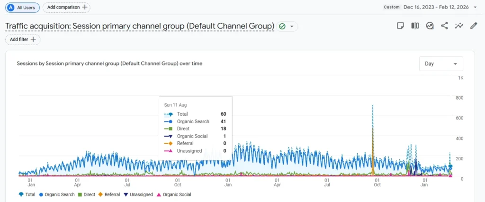Click the Sun 11 Aug tooltip date
This screenshot has height=202, width=485.
(x=175, y=105)
